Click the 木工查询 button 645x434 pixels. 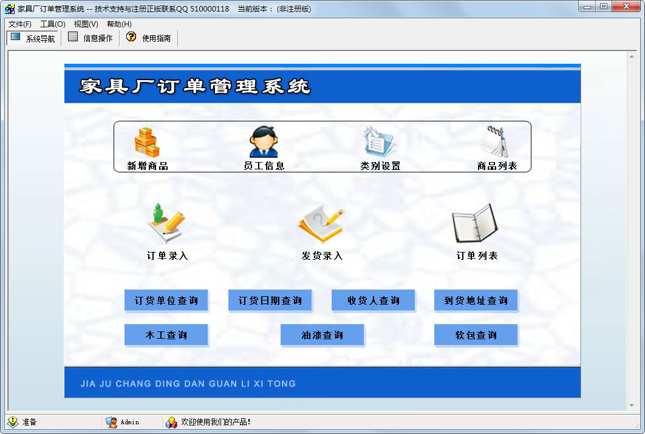tap(166, 335)
